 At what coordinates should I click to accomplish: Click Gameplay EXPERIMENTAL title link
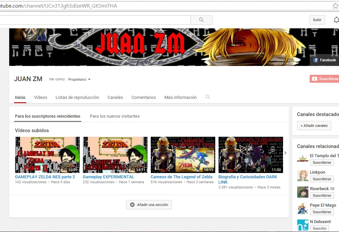(108, 177)
